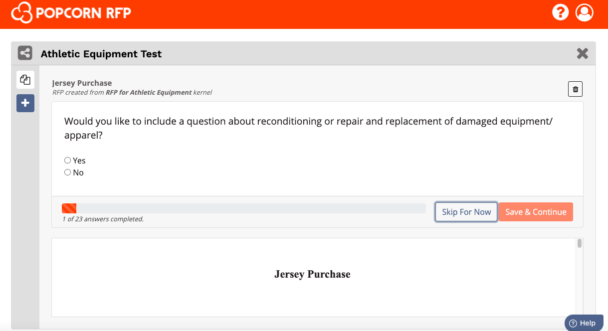Click the documents copy icon in sidebar
This screenshot has height=331, width=608.
click(x=25, y=80)
